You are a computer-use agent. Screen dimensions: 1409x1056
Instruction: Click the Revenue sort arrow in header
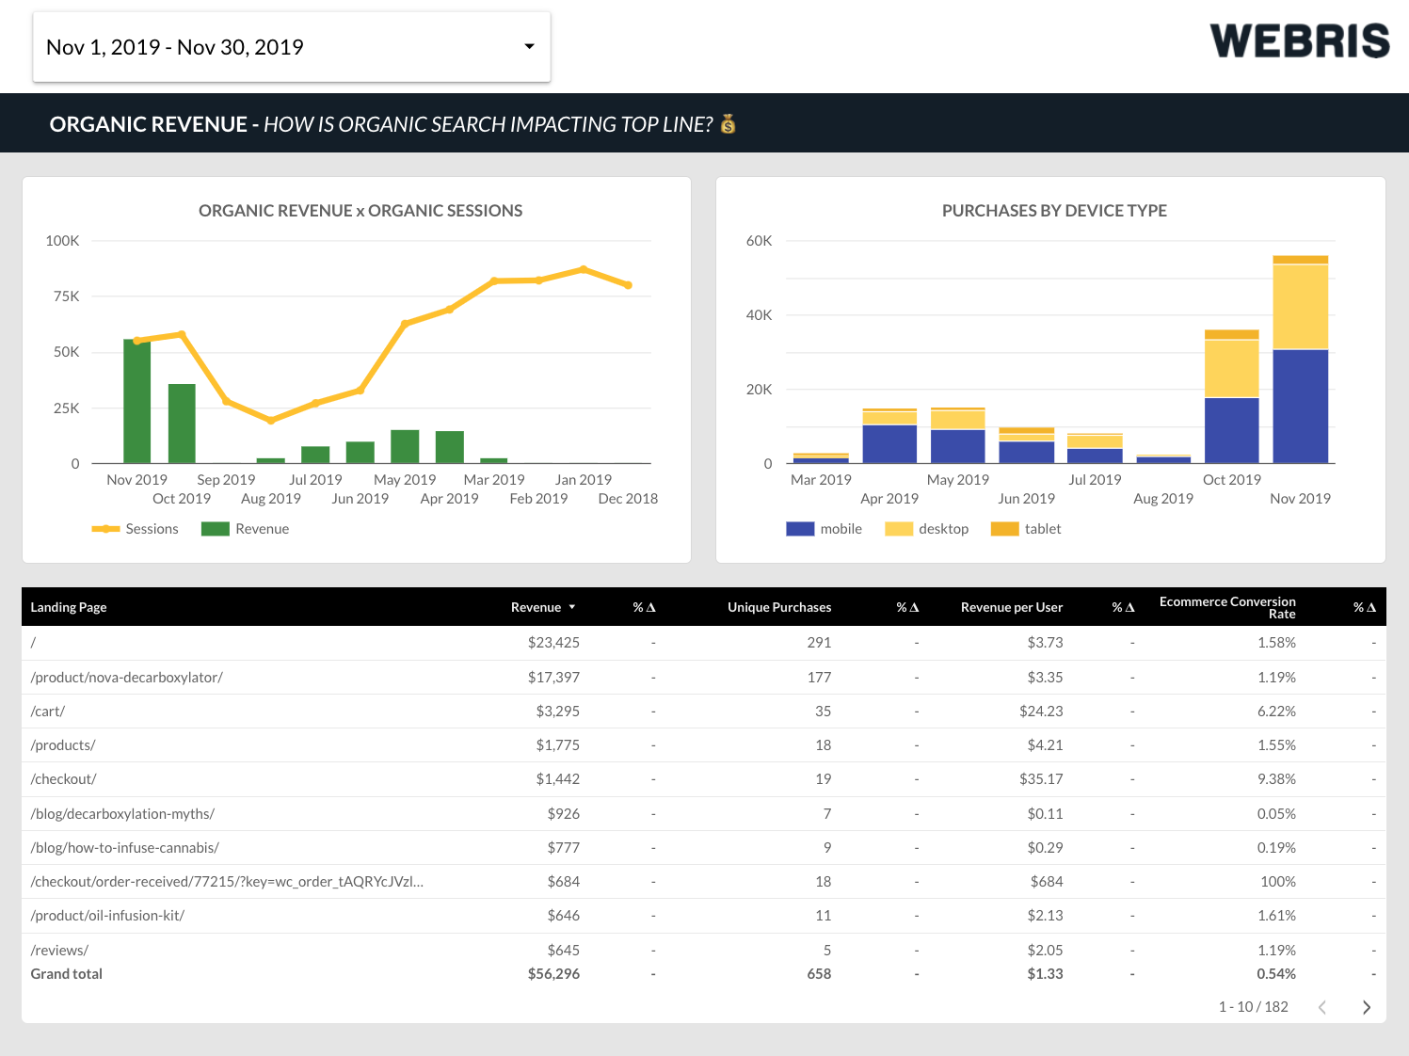[572, 608]
